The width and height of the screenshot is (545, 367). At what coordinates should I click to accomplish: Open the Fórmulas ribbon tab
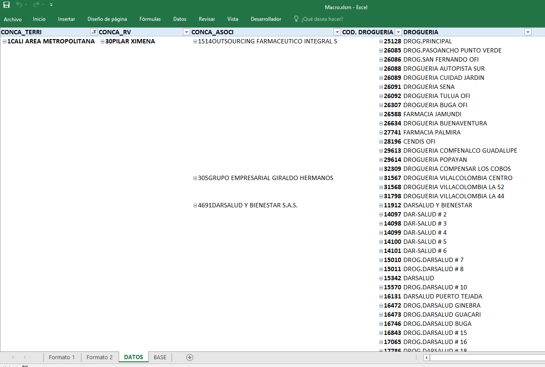pyautogui.click(x=150, y=19)
